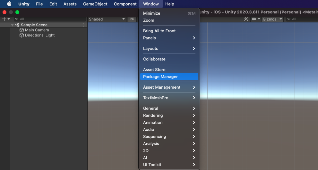The width and height of the screenshot is (318, 170).
Task: Click the Unity scene icon beside Sample Scene
Action: pyautogui.click(x=17, y=25)
